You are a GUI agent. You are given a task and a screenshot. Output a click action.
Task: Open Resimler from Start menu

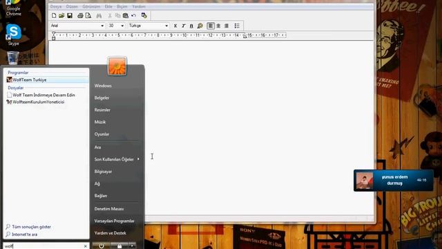point(102,110)
